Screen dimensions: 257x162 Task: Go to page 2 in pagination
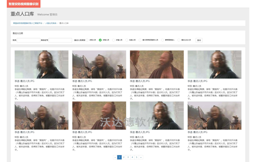point(124,157)
